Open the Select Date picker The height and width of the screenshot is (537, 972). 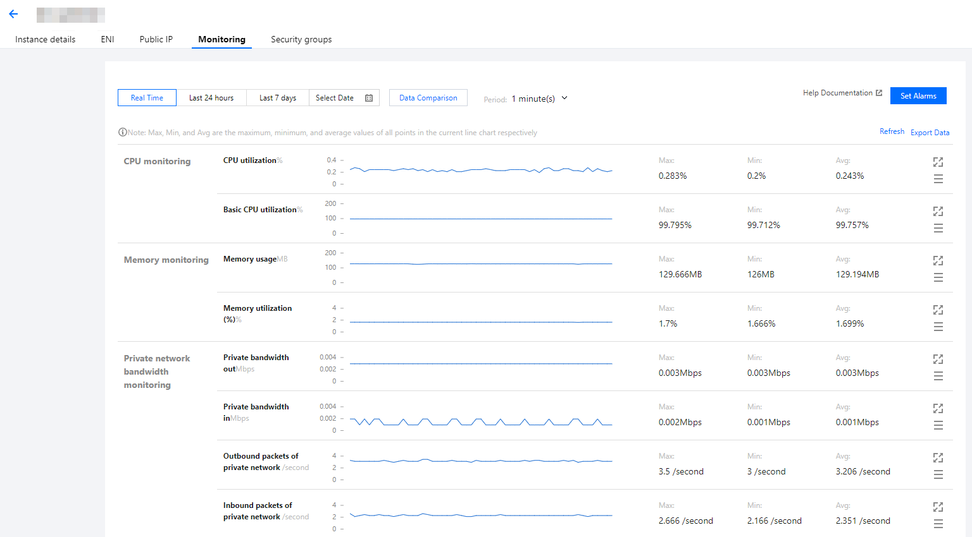point(344,98)
